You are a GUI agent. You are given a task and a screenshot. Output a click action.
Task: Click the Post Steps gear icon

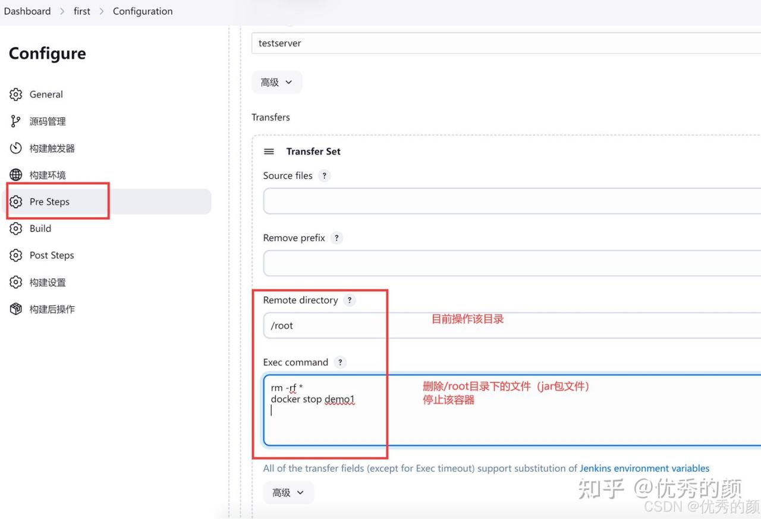pos(16,255)
